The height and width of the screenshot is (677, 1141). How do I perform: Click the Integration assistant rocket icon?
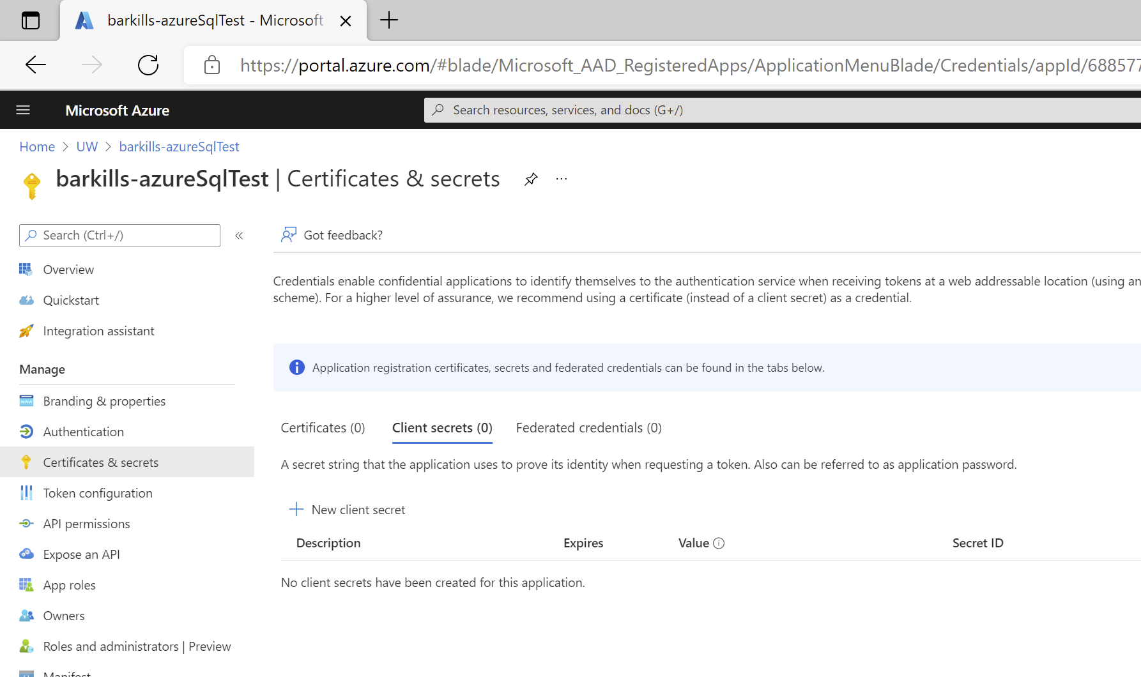[x=26, y=331]
